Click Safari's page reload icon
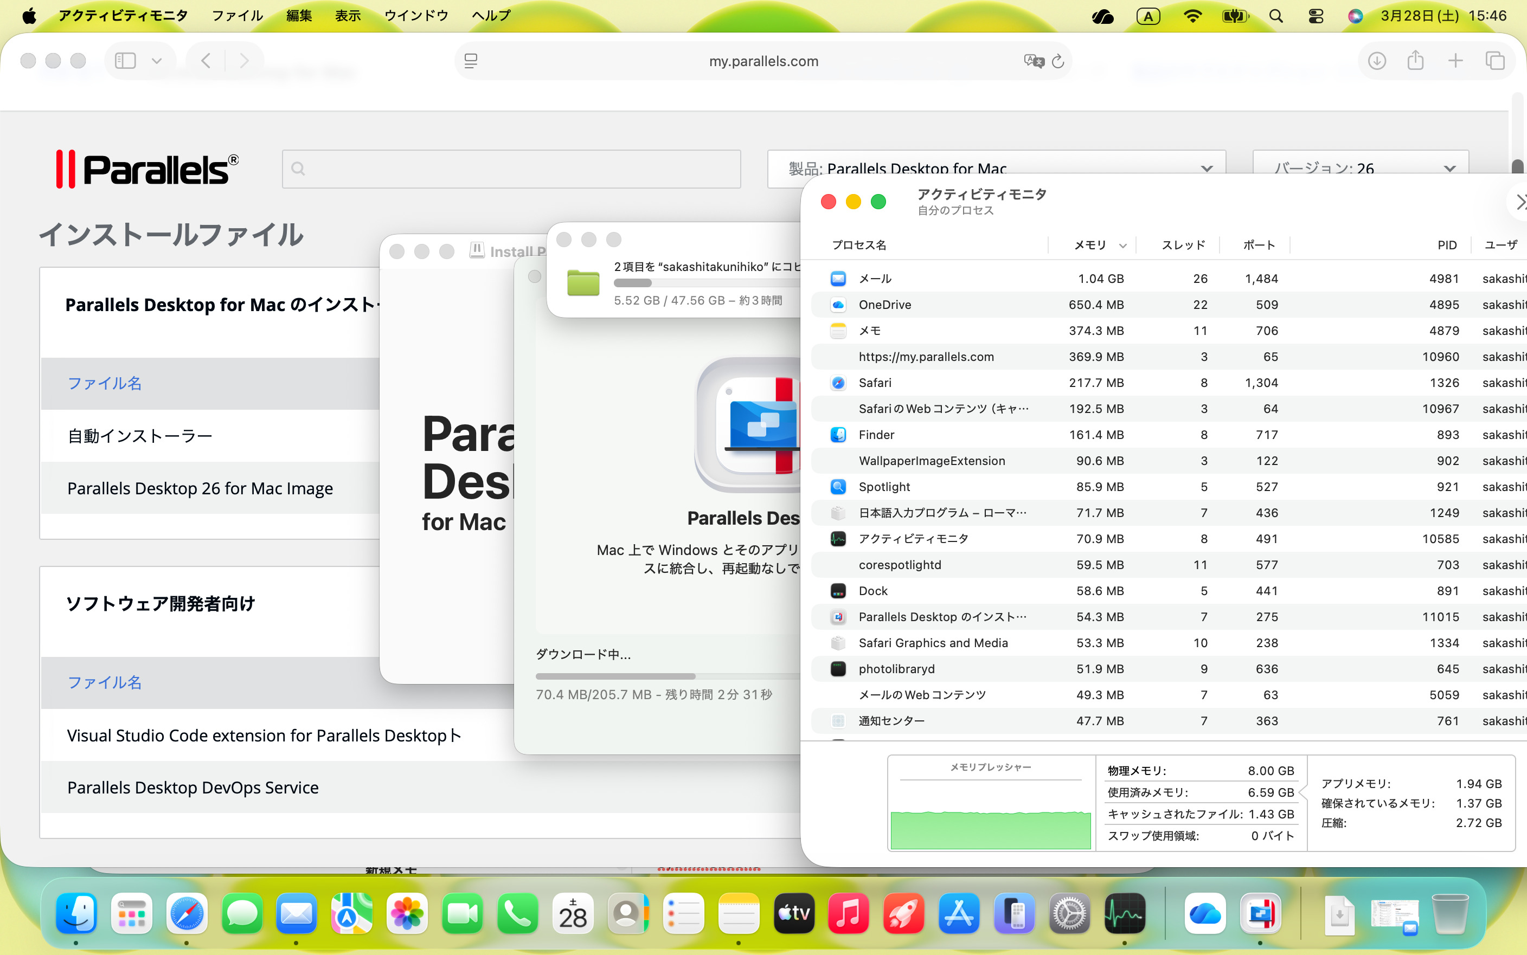Screen dimensions: 1527x955 pyautogui.click(x=1058, y=61)
